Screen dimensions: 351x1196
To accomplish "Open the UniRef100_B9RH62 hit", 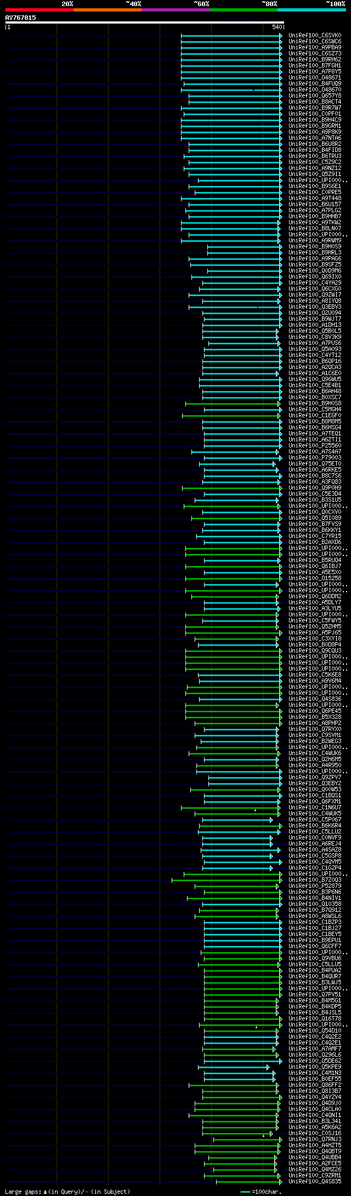I will click(315, 59).
